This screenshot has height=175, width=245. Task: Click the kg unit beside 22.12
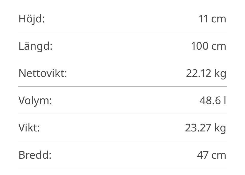point(220,74)
